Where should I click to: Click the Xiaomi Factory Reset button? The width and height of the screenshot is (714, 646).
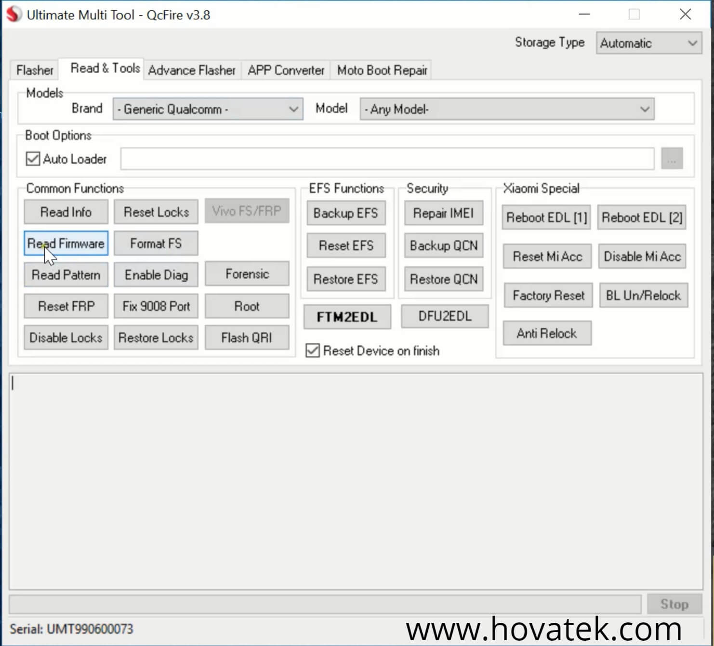pos(548,295)
